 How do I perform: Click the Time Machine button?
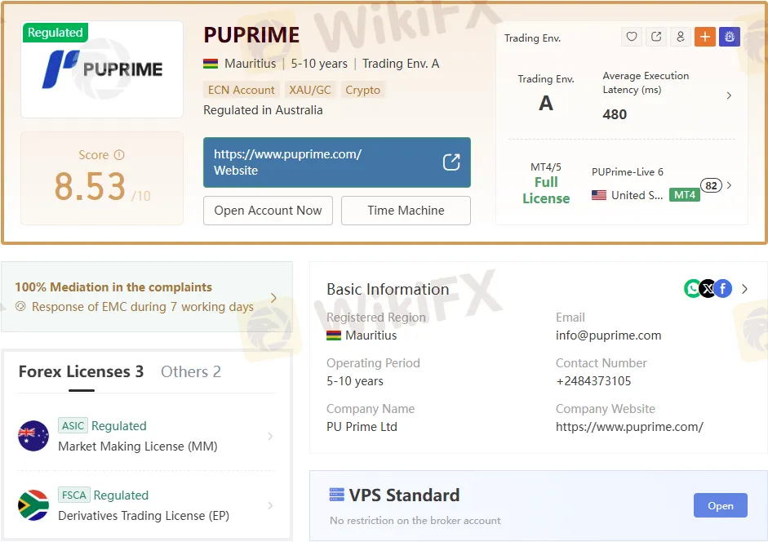click(x=406, y=211)
